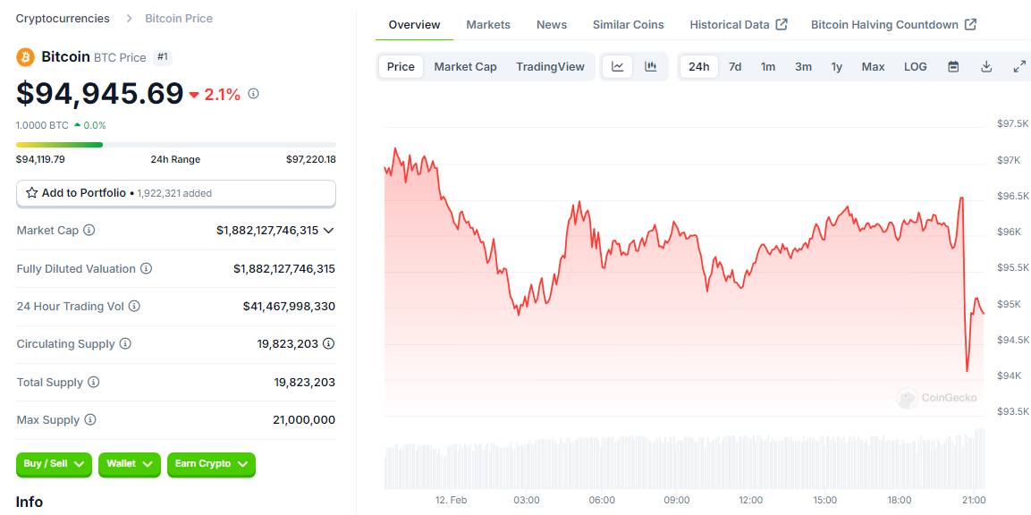The height and width of the screenshot is (515, 1031).
Task: Select the Price chart mode
Action: [401, 66]
